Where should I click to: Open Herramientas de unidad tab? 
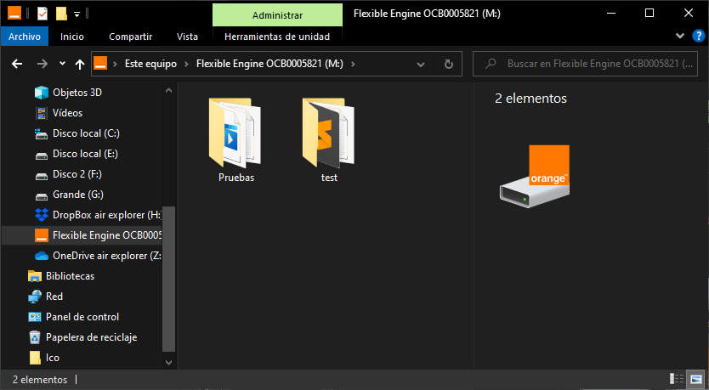277,37
